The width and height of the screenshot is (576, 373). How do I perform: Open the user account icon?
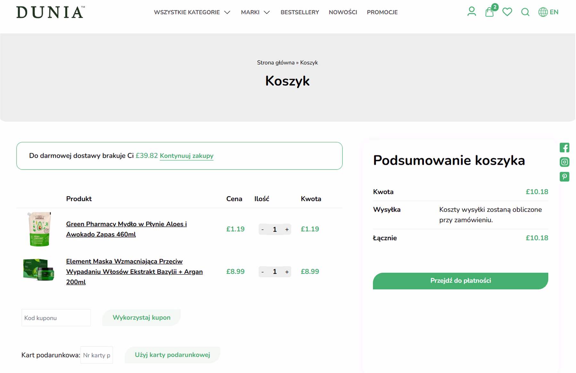point(471,12)
